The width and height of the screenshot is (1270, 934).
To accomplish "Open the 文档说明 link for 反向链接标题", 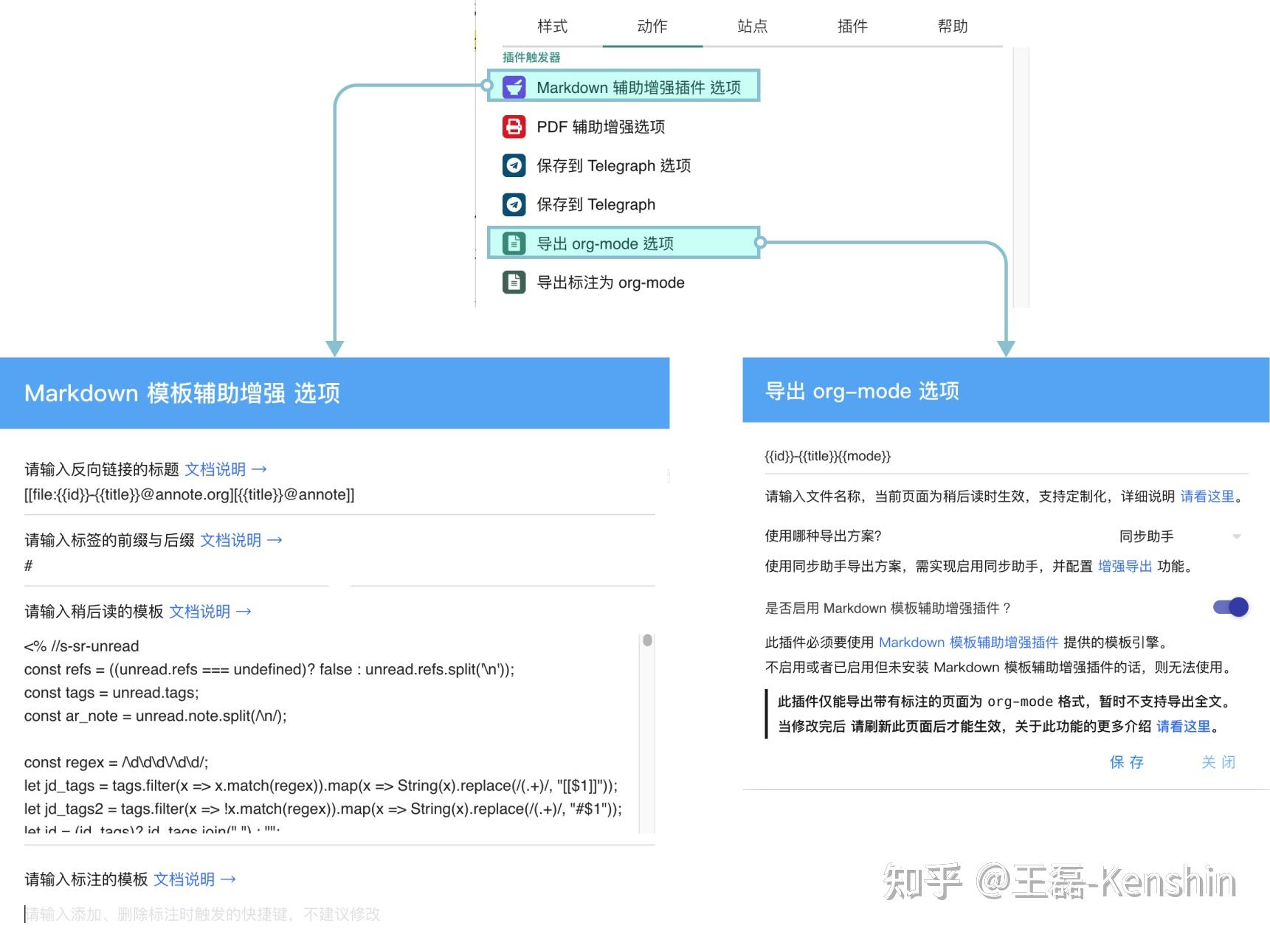I will coord(215,469).
